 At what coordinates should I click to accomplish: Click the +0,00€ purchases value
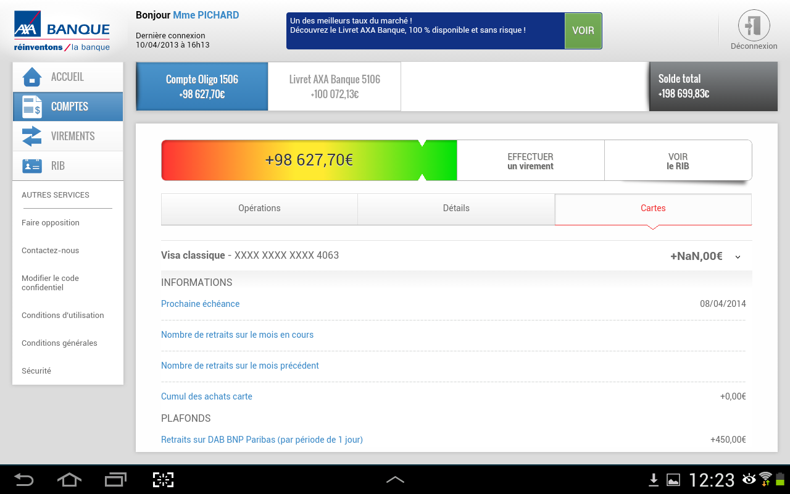click(733, 396)
